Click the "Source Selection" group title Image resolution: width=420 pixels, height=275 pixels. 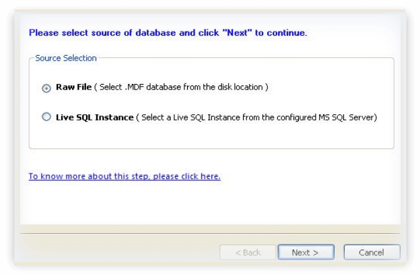click(x=66, y=58)
